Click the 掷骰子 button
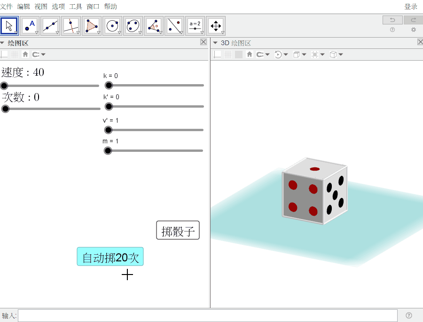This screenshot has width=423, height=322. pyautogui.click(x=178, y=230)
